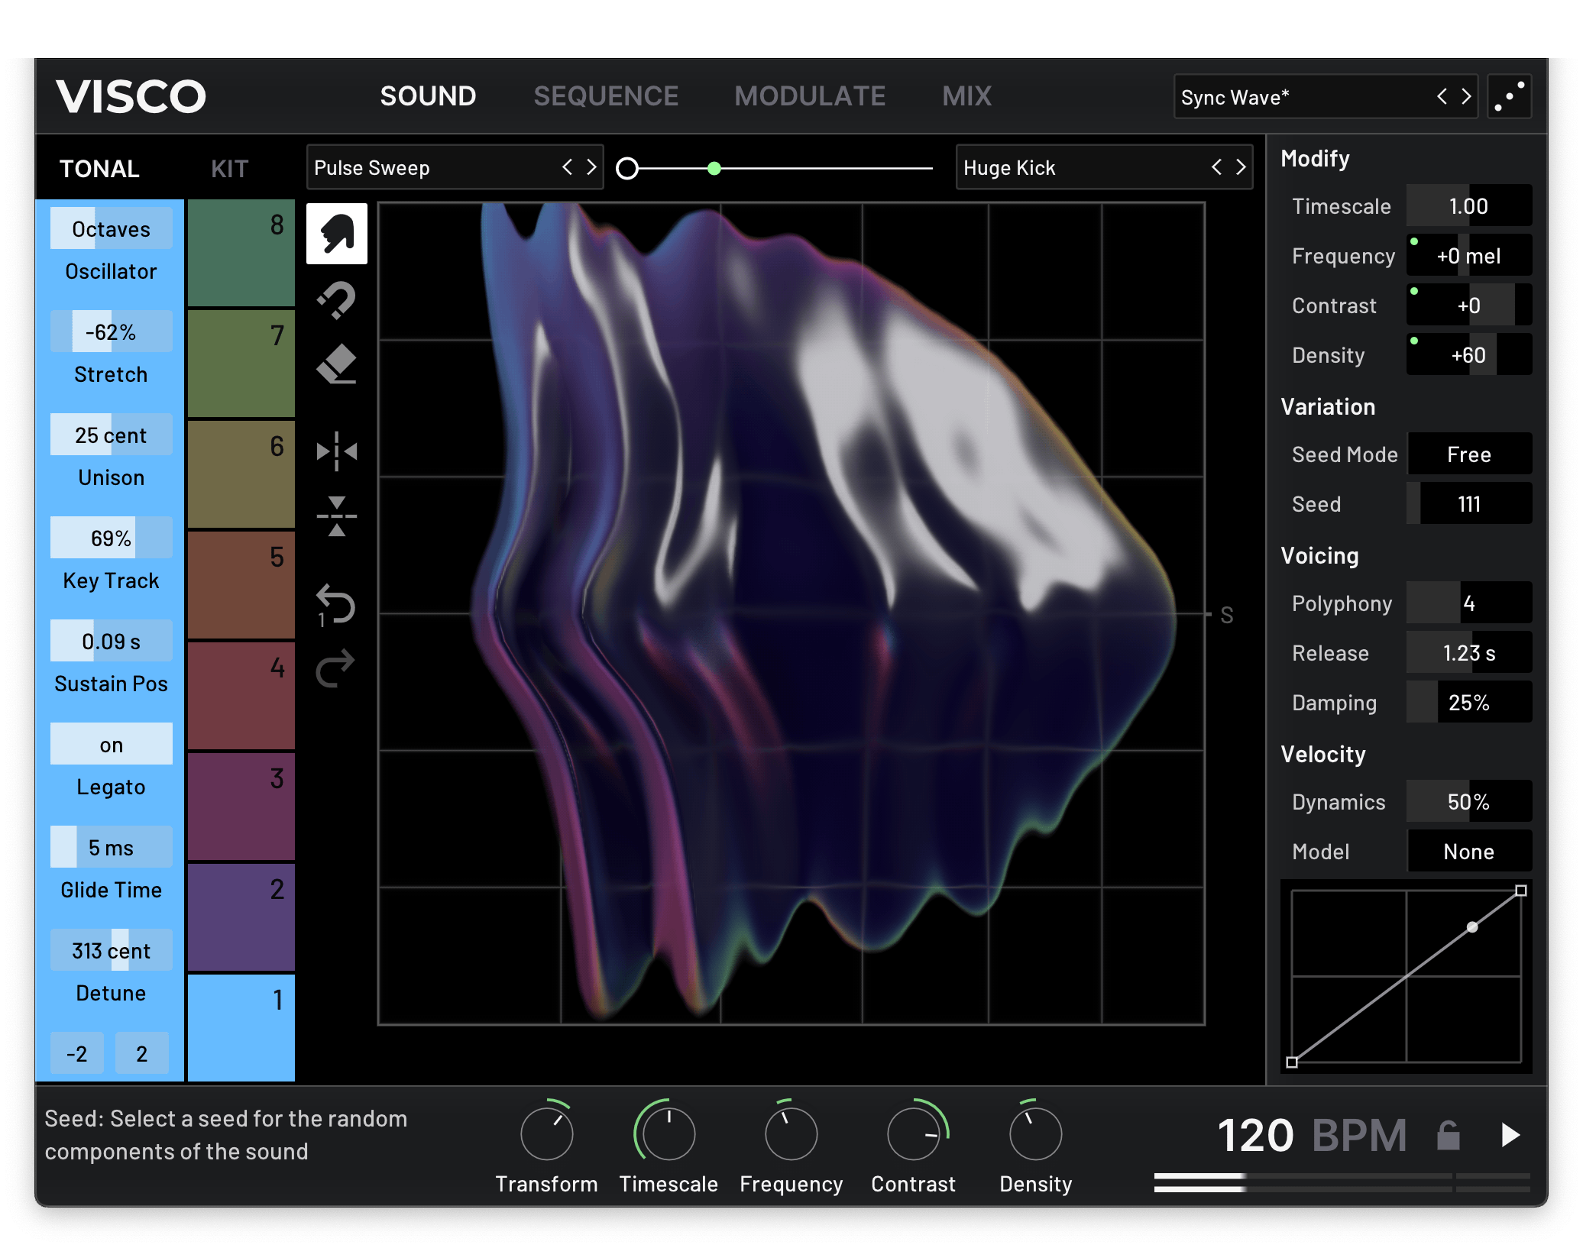Undo the last canvas edit
This screenshot has height=1248, width=1583.
(x=335, y=603)
